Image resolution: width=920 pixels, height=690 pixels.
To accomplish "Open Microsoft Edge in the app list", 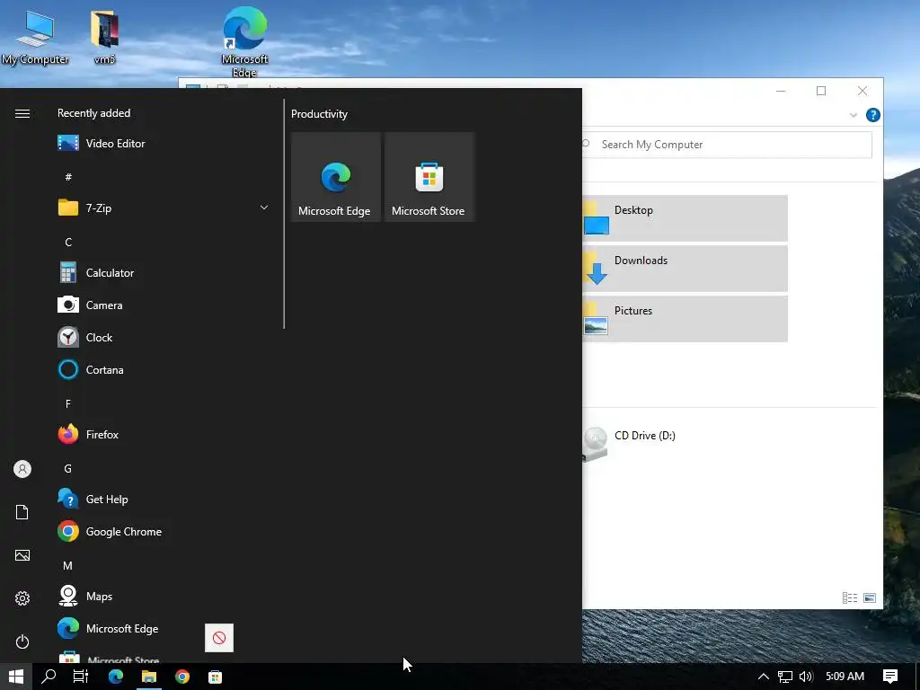I will pos(162,628).
